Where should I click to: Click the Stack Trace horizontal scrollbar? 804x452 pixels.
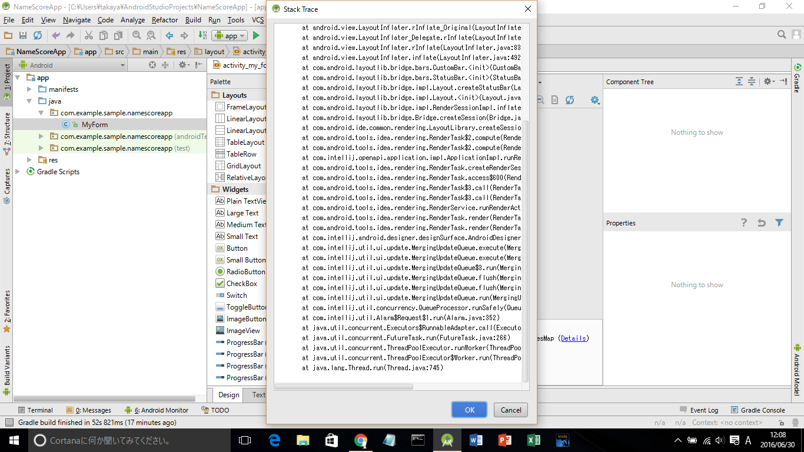343,387
